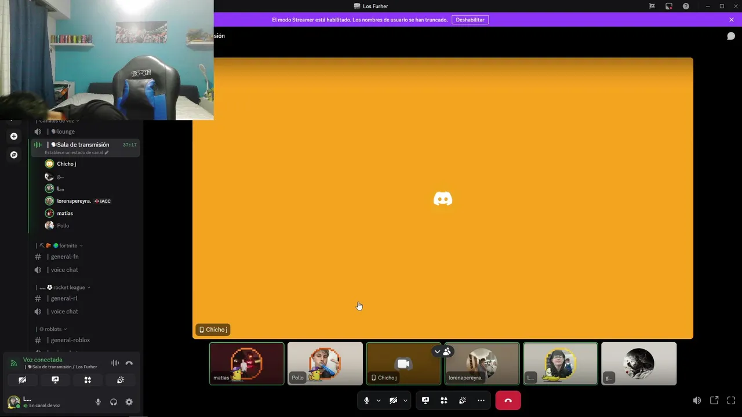Focus matias participant tile

pos(247,364)
